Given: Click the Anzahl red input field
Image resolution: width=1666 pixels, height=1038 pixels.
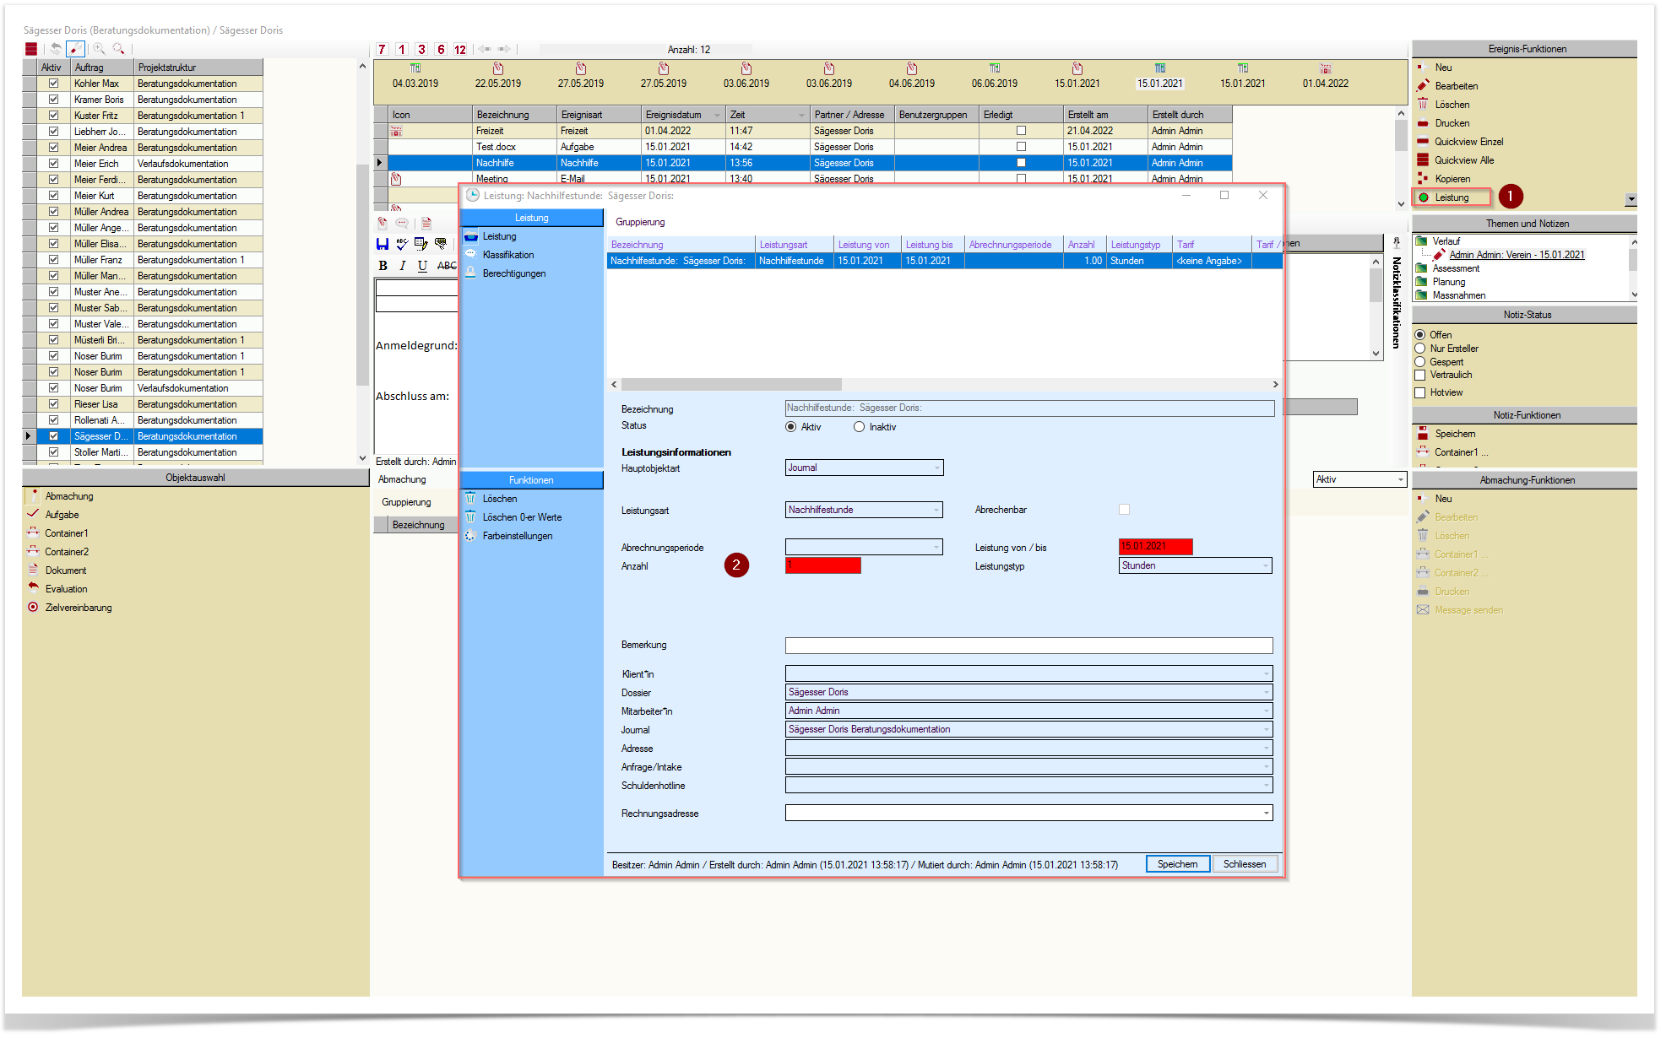Looking at the screenshot, I should (x=823, y=565).
